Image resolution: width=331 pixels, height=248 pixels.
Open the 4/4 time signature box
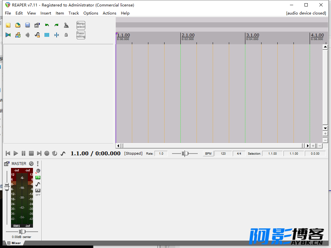(x=239, y=154)
